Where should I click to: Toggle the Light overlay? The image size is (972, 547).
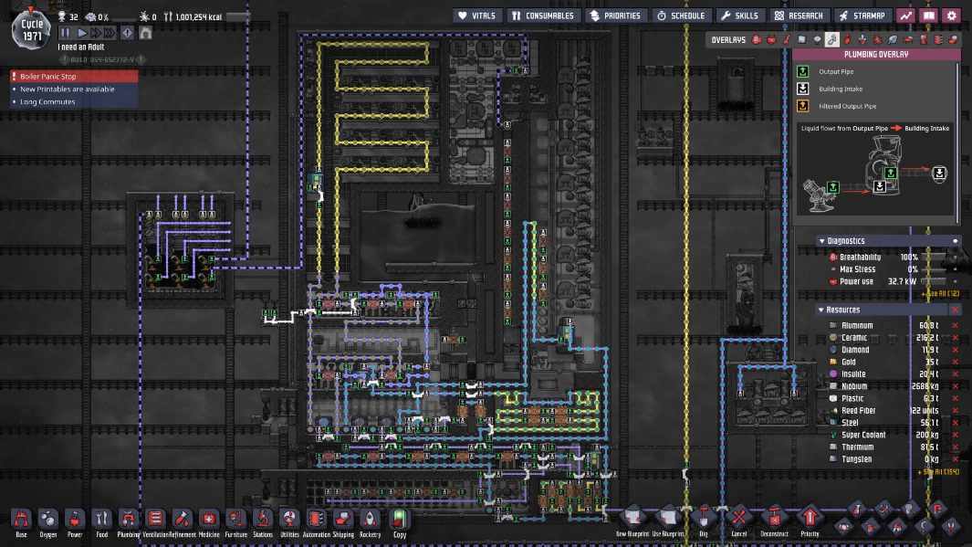[x=817, y=39]
